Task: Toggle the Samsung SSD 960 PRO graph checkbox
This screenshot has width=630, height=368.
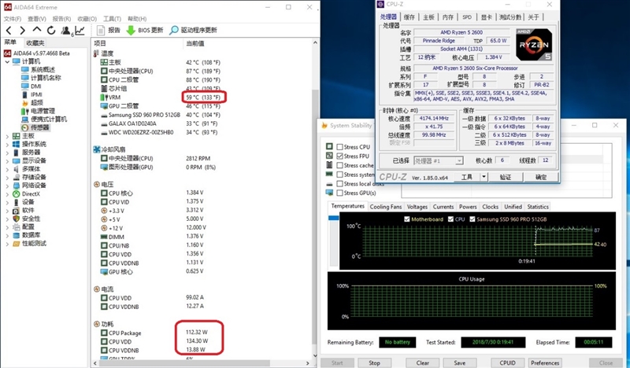Action: (472, 219)
